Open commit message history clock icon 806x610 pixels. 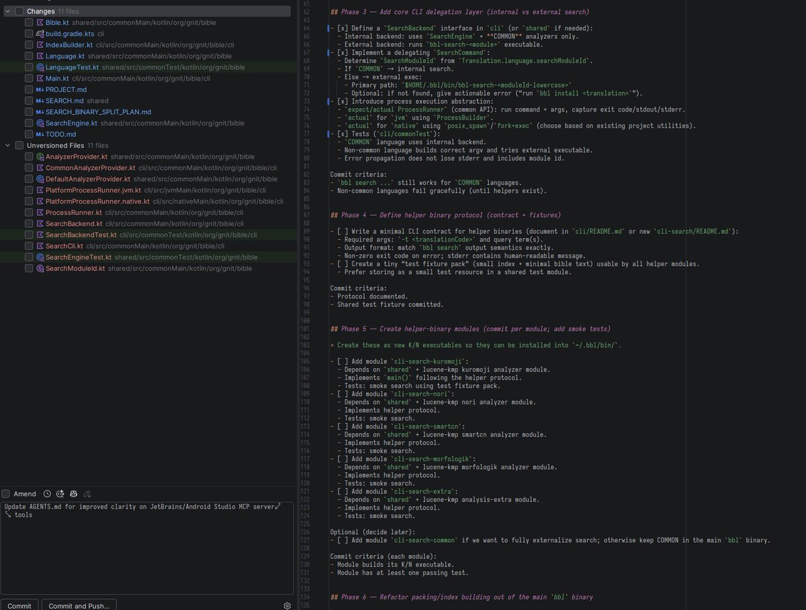(47, 494)
